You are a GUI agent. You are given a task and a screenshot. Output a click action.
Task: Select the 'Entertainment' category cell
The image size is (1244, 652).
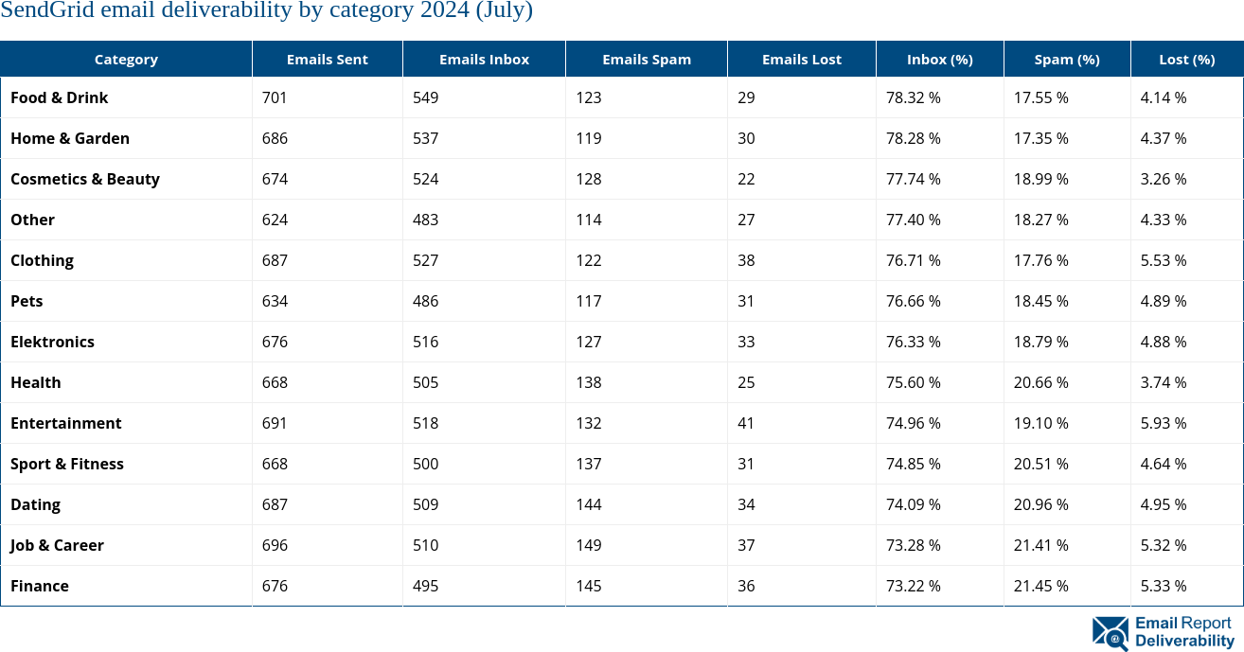(x=127, y=423)
